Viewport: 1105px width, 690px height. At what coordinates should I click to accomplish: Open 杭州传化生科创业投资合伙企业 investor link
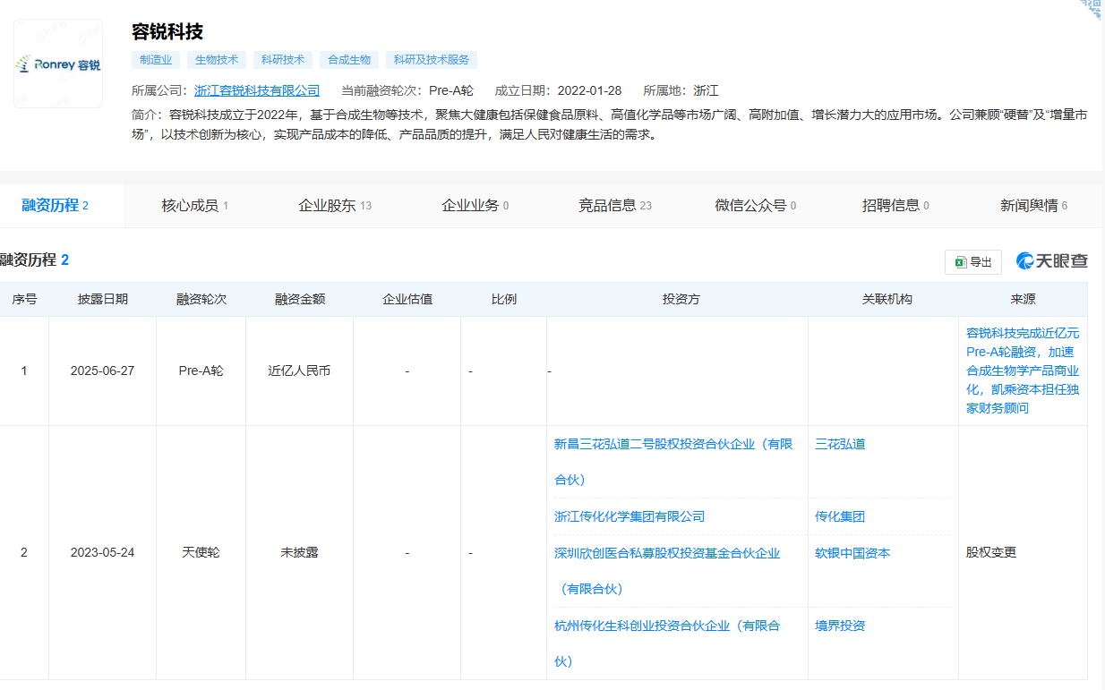[667, 643]
